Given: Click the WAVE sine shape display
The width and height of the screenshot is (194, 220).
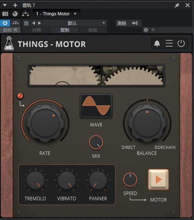Looking at the screenshot, I should pyautogui.click(x=96, y=106).
